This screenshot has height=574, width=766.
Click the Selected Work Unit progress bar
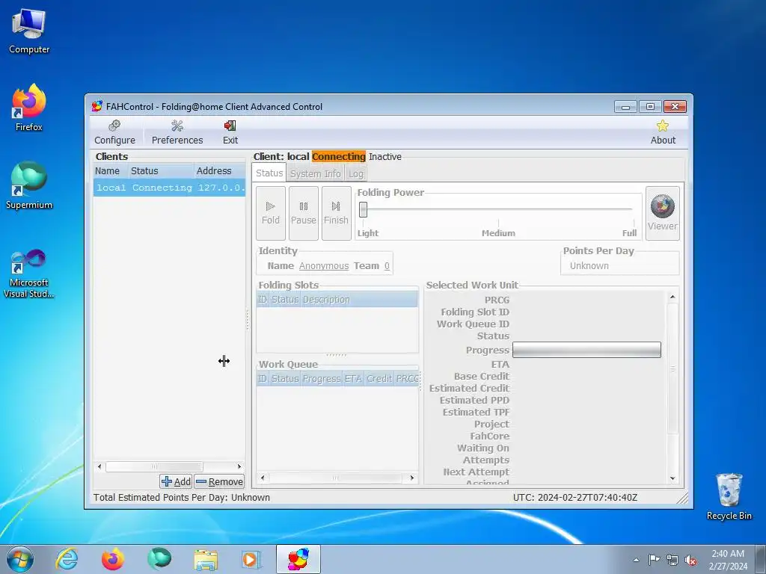coord(586,350)
